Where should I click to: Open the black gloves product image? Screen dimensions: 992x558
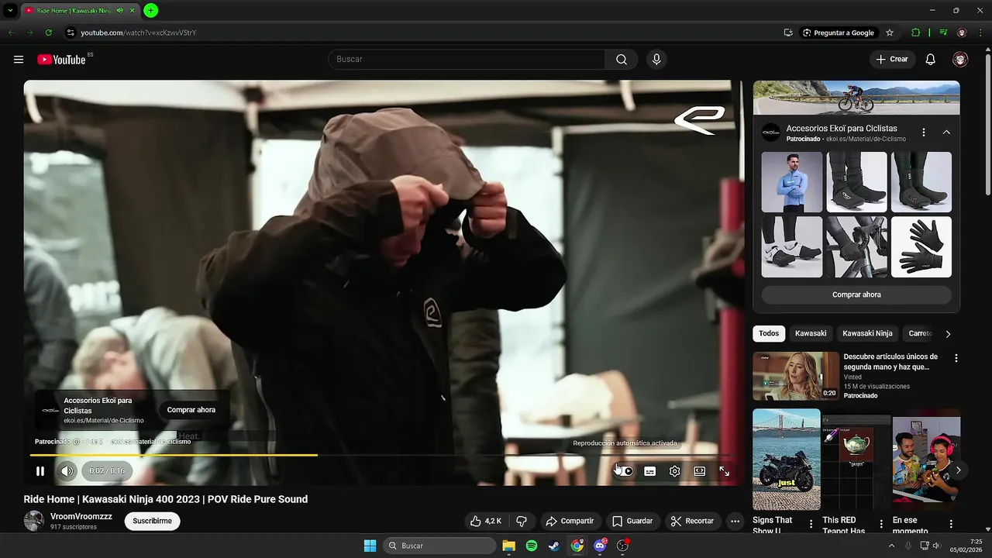pyautogui.click(x=921, y=246)
